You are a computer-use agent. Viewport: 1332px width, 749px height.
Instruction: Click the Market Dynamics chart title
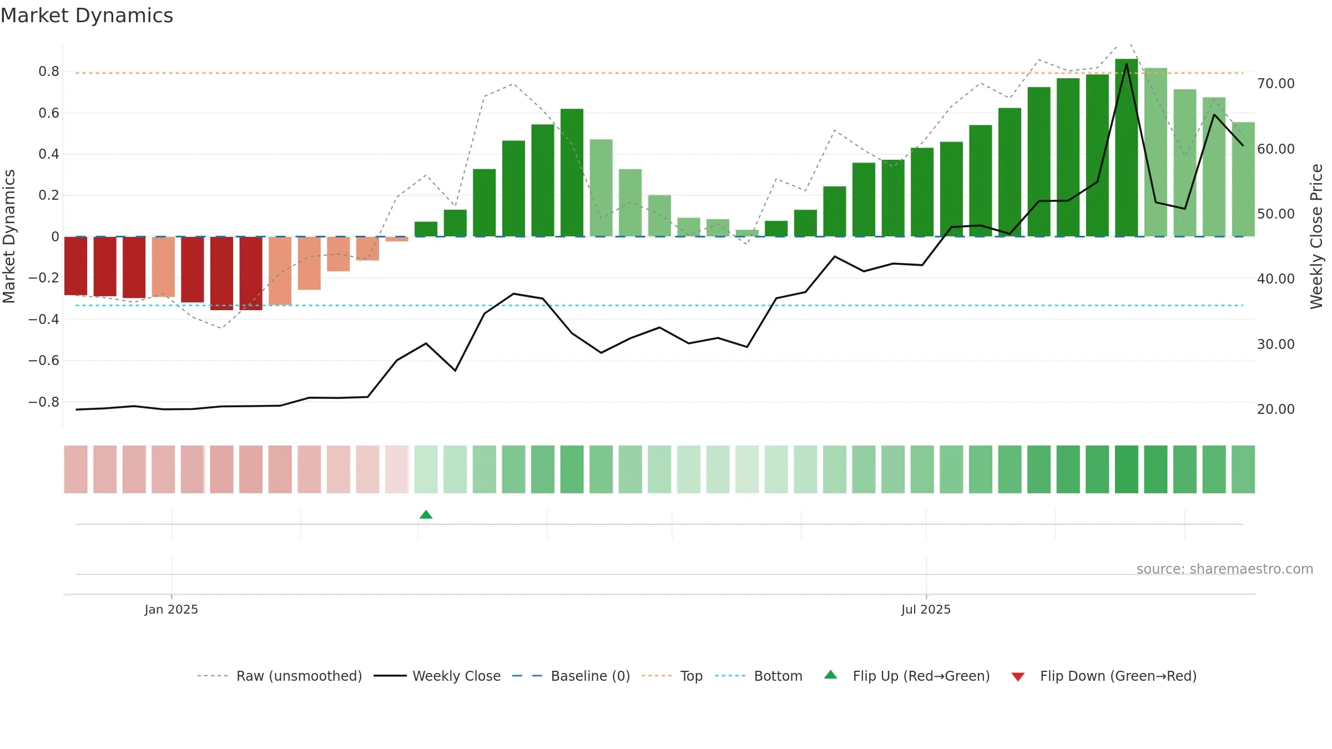(x=87, y=16)
